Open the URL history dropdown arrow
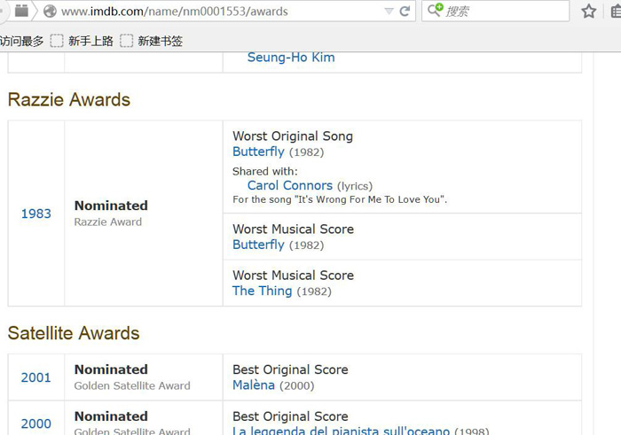The image size is (621, 435). pos(389,11)
